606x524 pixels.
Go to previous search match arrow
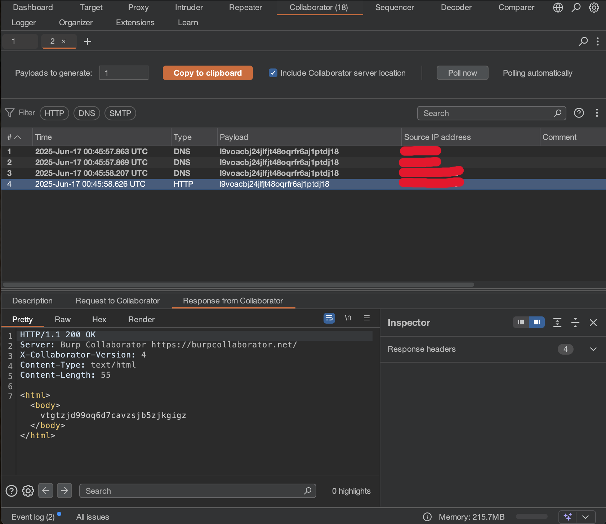click(x=46, y=490)
